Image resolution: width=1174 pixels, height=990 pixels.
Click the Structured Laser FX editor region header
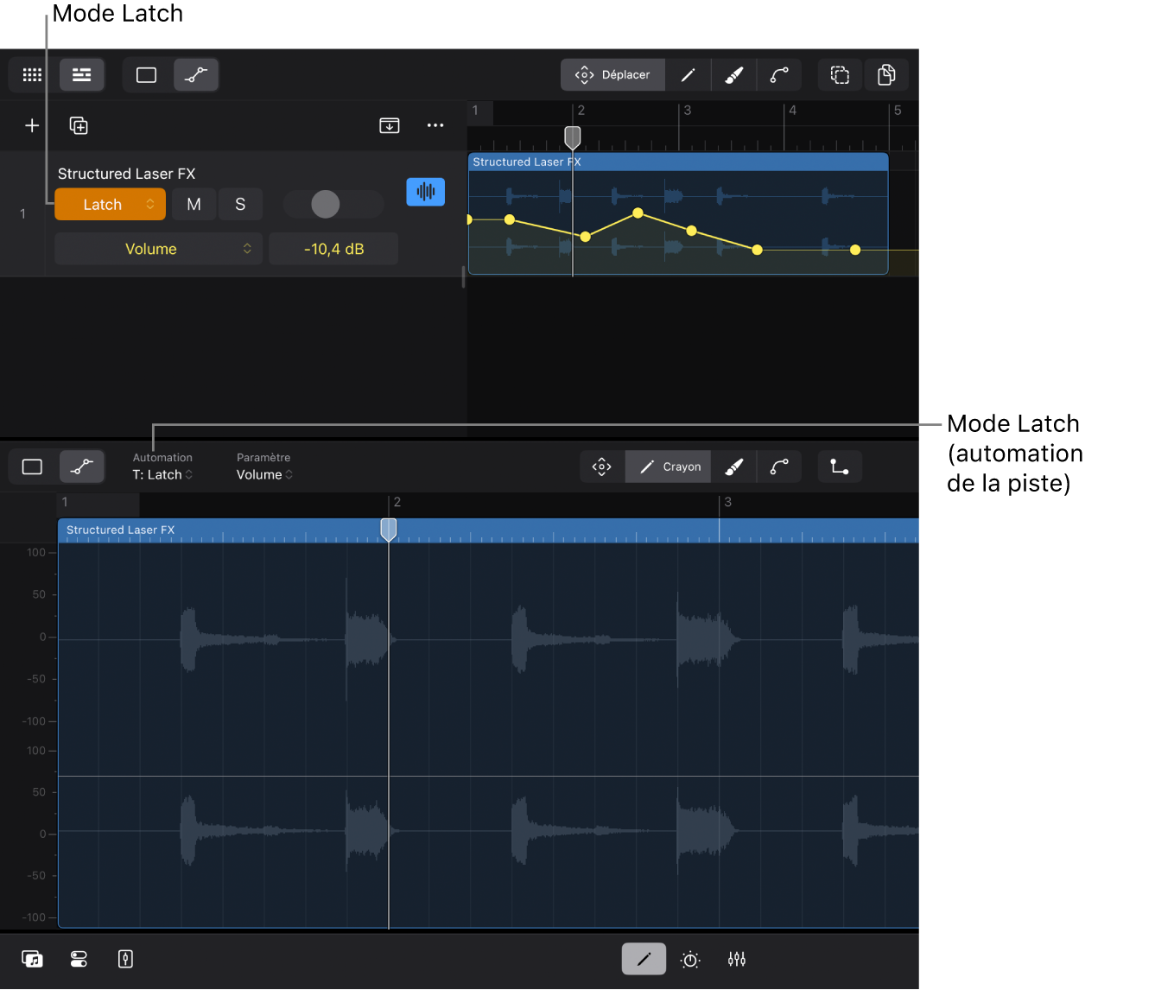click(488, 530)
